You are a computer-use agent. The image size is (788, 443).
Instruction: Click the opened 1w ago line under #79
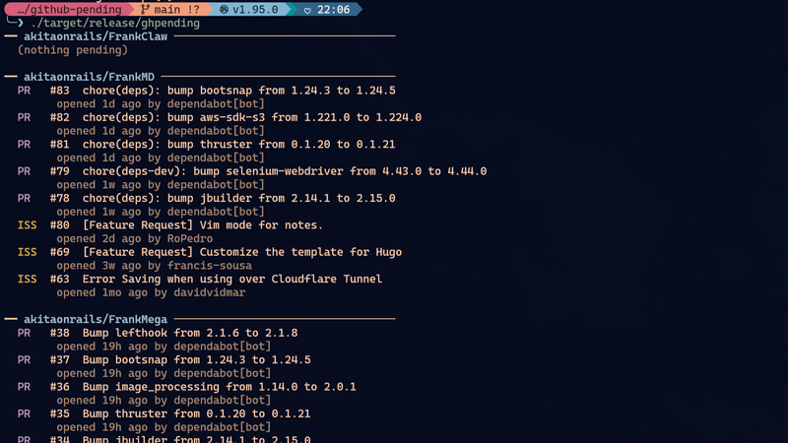161,185
